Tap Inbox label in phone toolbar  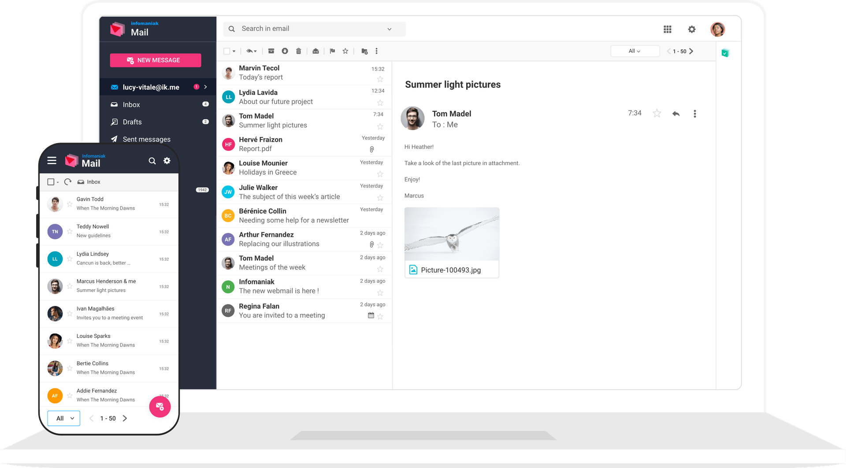pos(93,182)
